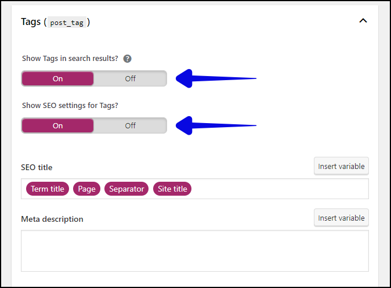Click the Meta description label

[52, 219]
